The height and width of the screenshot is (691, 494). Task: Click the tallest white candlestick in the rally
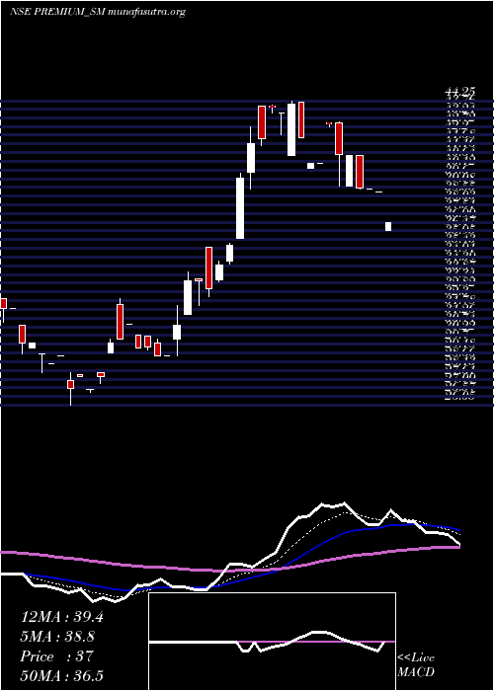[240, 206]
